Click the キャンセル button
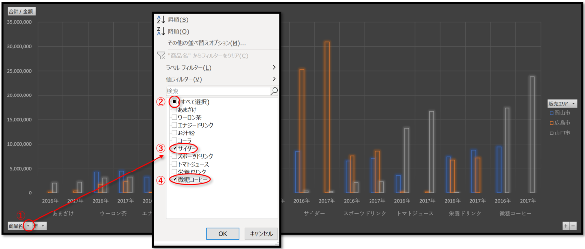The image size is (585, 249). pos(261,233)
